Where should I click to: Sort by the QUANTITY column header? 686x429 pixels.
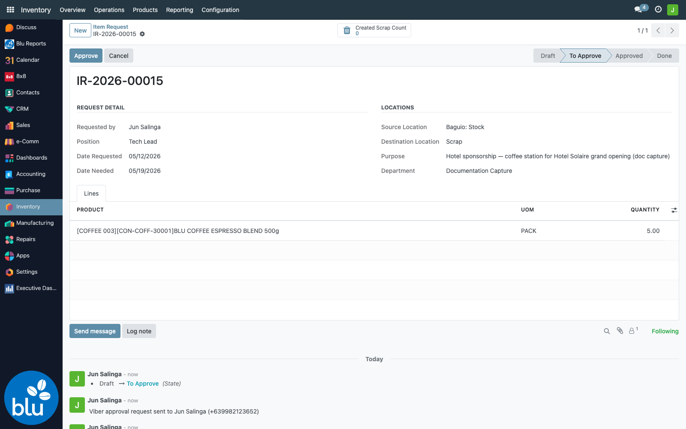(645, 210)
